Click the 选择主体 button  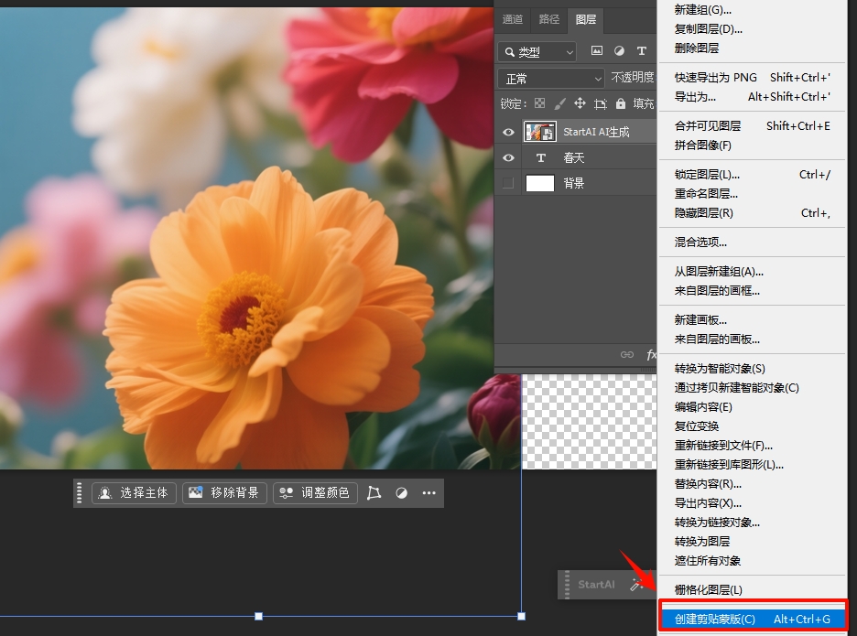pyautogui.click(x=134, y=493)
